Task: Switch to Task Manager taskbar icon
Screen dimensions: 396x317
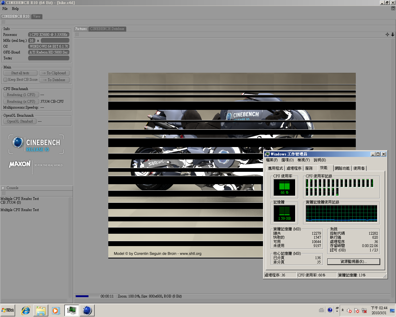Action: click(71, 310)
